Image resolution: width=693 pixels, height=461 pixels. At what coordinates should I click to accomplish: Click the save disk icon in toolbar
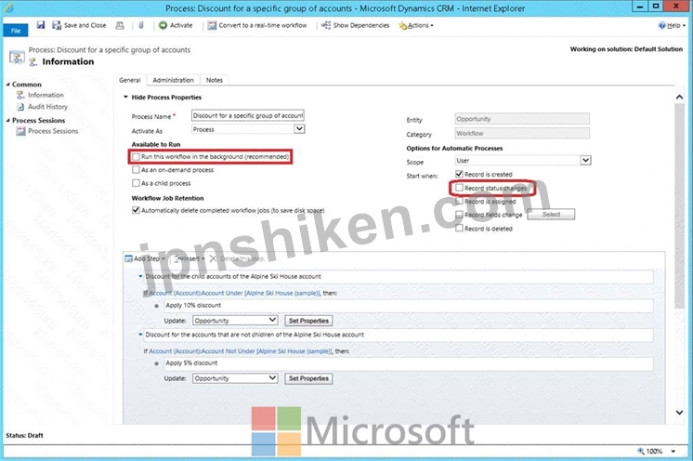[41, 25]
